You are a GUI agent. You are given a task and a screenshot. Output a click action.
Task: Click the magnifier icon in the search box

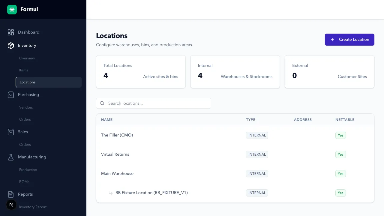(x=102, y=103)
